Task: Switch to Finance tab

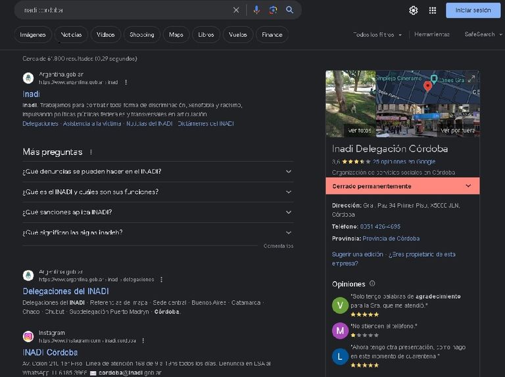Action: tap(272, 35)
